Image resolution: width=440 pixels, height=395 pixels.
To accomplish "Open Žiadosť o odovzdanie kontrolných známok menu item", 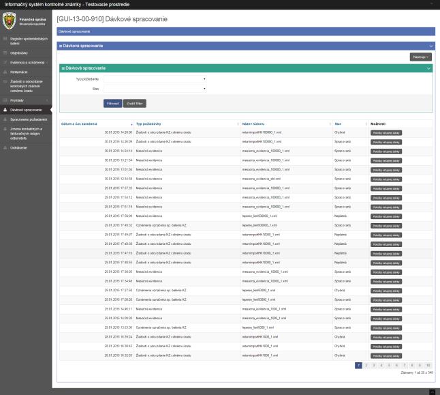I will click(x=26, y=86).
